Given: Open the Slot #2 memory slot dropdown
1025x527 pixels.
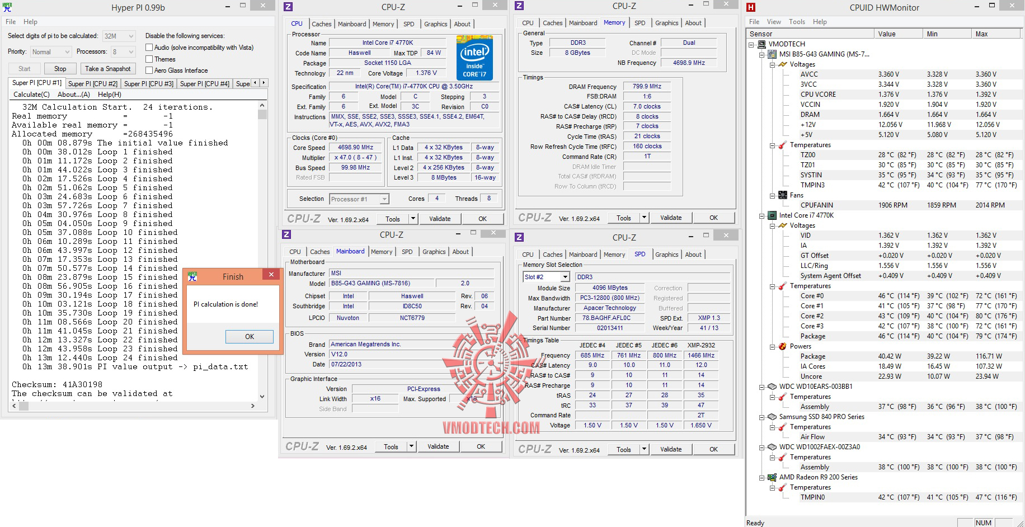Looking at the screenshot, I should click(x=547, y=277).
